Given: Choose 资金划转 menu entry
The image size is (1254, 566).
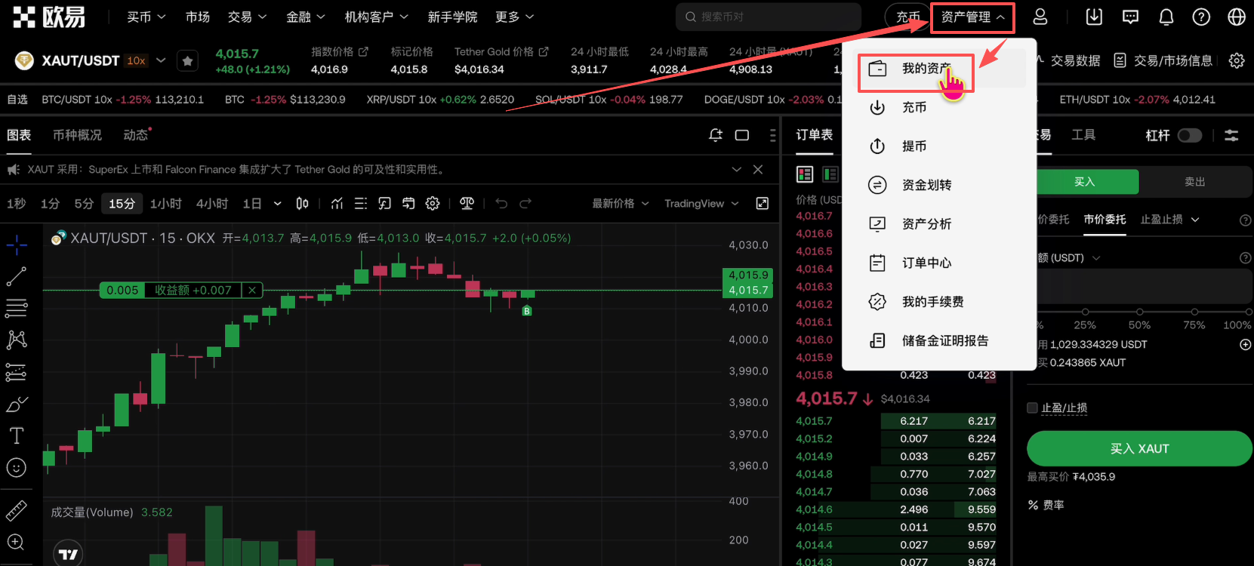Looking at the screenshot, I should [x=926, y=185].
